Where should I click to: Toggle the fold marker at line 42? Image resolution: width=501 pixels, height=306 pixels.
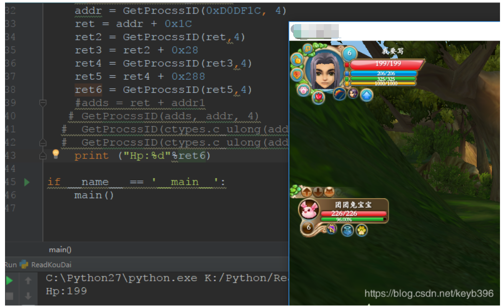pyautogui.click(x=43, y=142)
